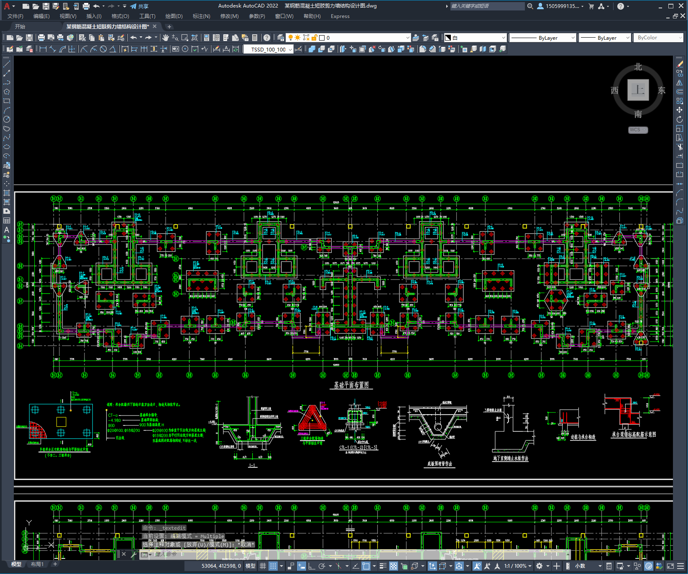Click the Make Object's Layer Current icon
This screenshot has width=688, height=574.
tap(416, 38)
